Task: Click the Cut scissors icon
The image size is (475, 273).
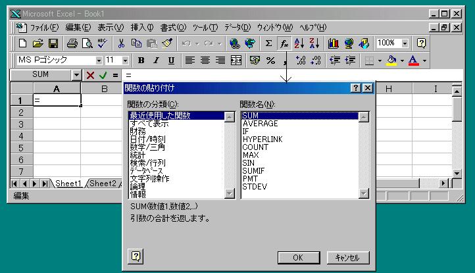Action: point(121,43)
